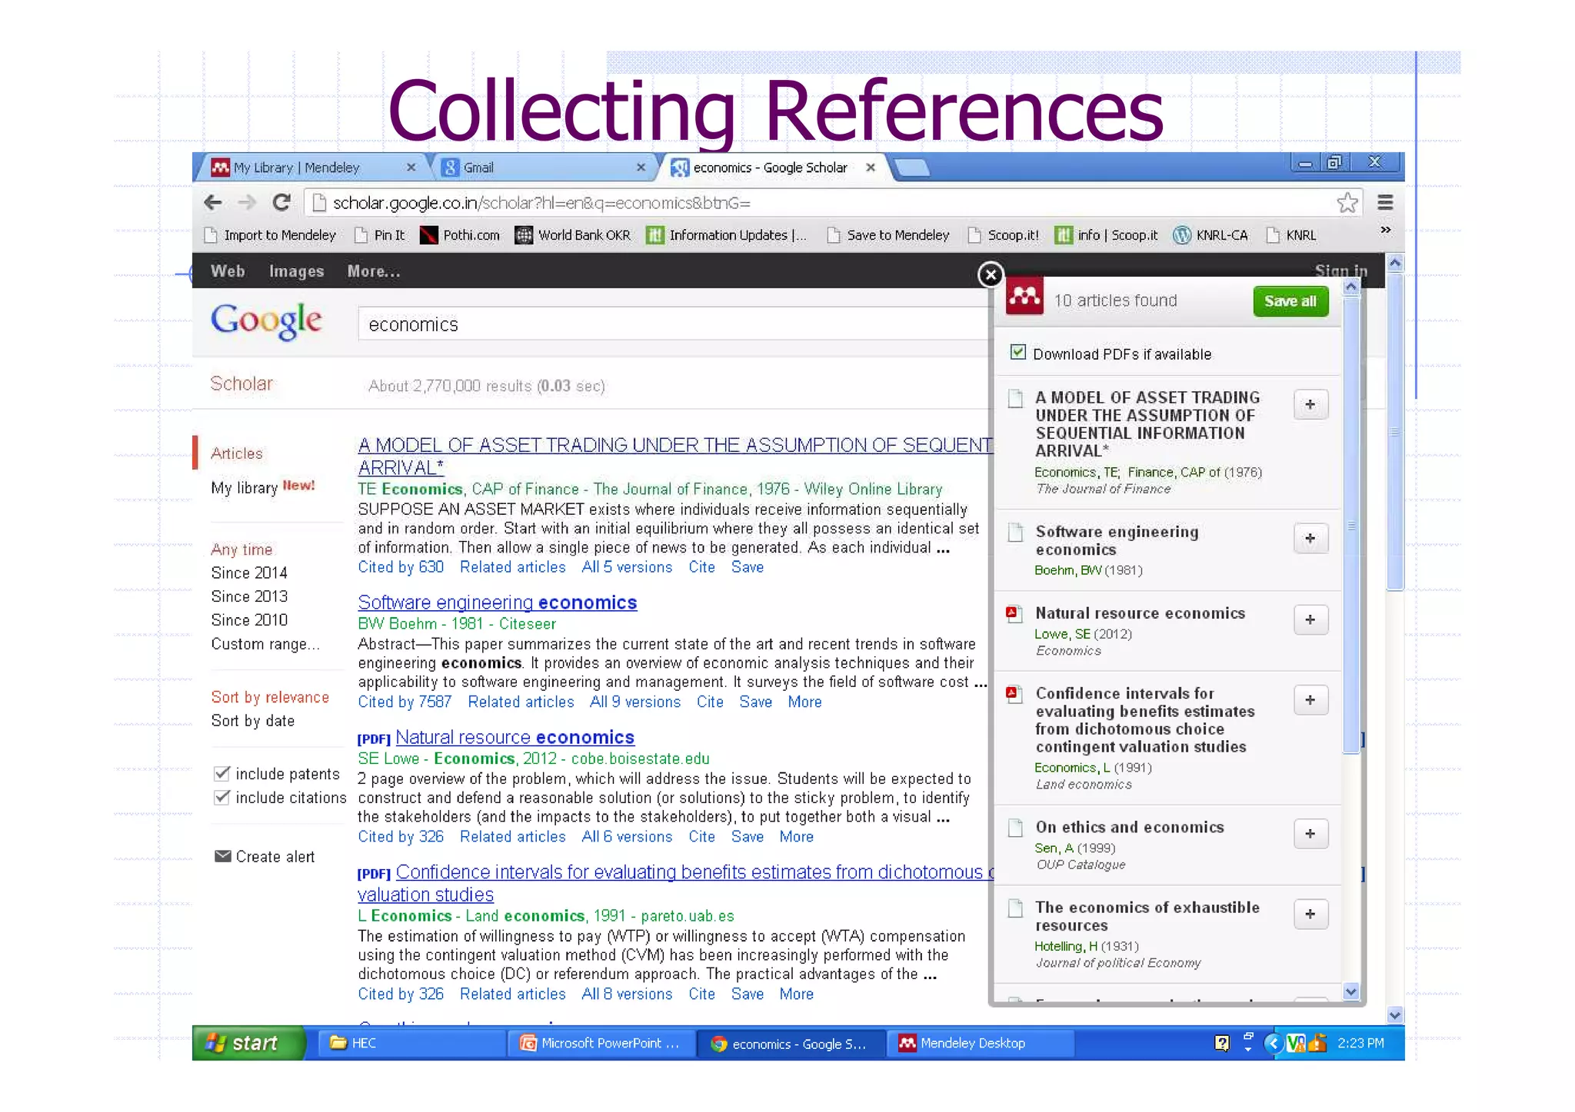Expand More options for Software engineering economics
Screen dimensions: 1575x1112
[x=804, y=702]
